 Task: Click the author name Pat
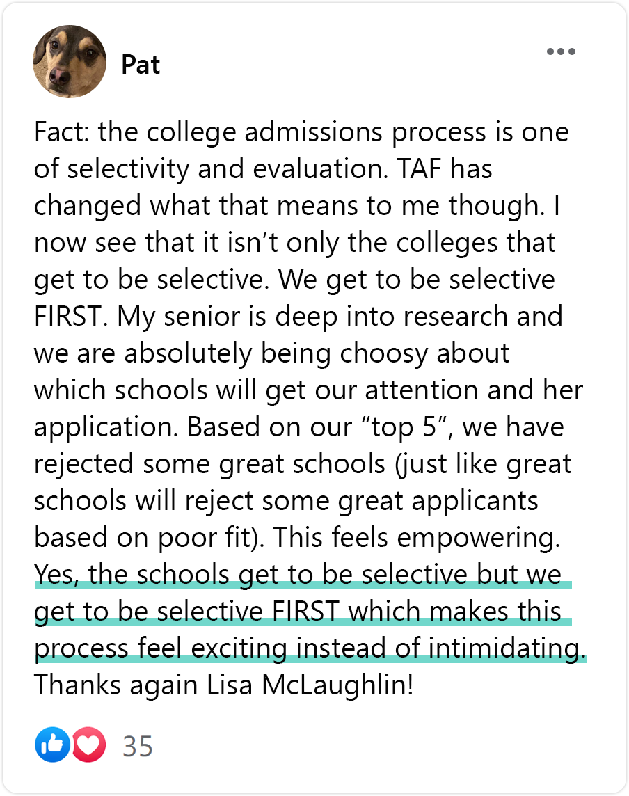(141, 65)
